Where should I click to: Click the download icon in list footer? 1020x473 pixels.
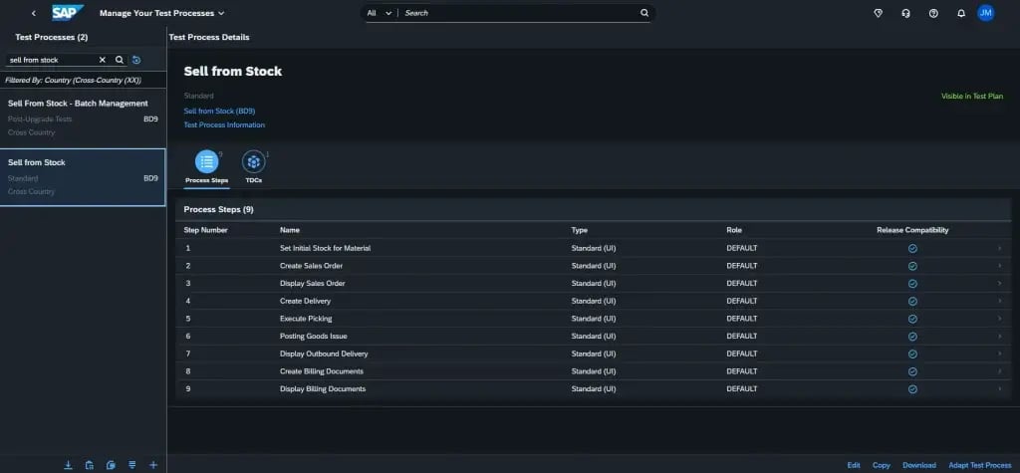(x=69, y=465)
